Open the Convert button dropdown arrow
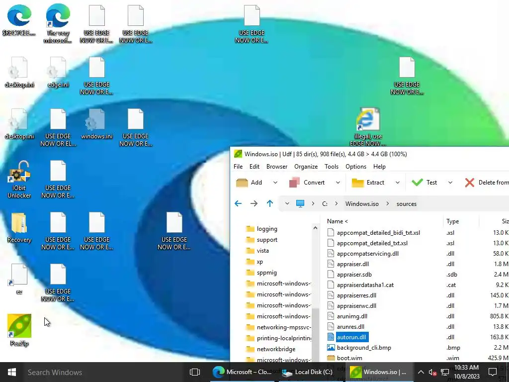This screenshot has width=509, height=382. (338, 183)
